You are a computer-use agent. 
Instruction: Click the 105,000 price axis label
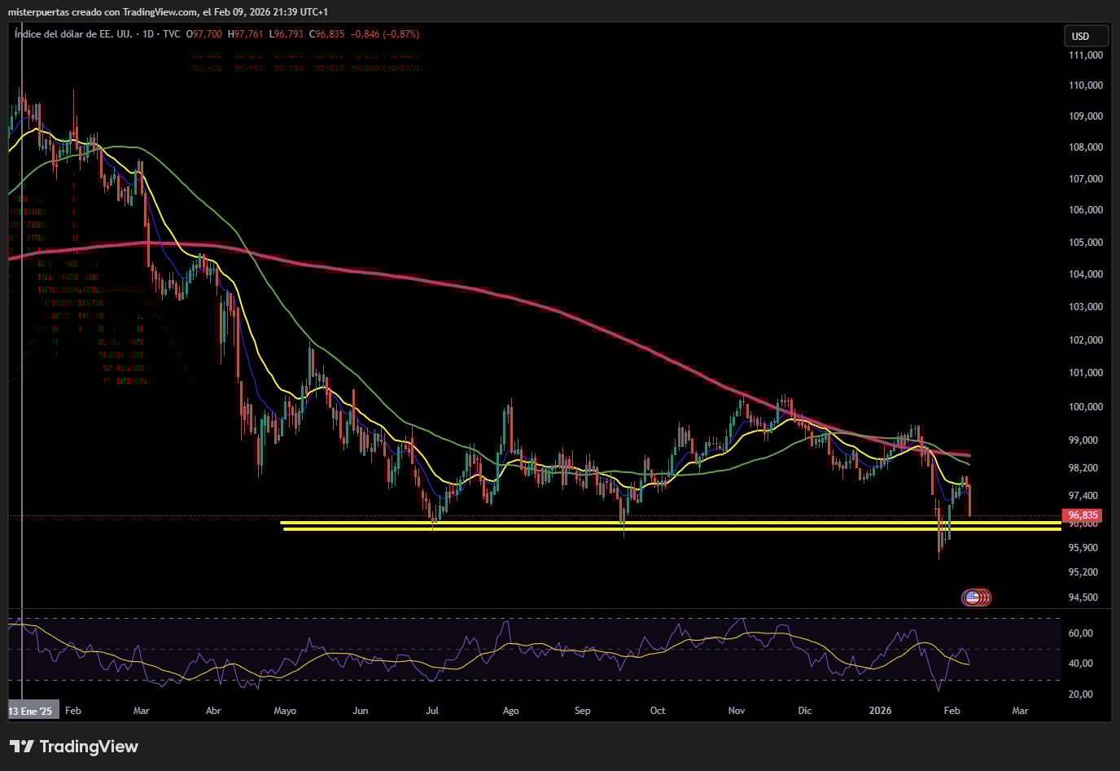[1086, 243]
